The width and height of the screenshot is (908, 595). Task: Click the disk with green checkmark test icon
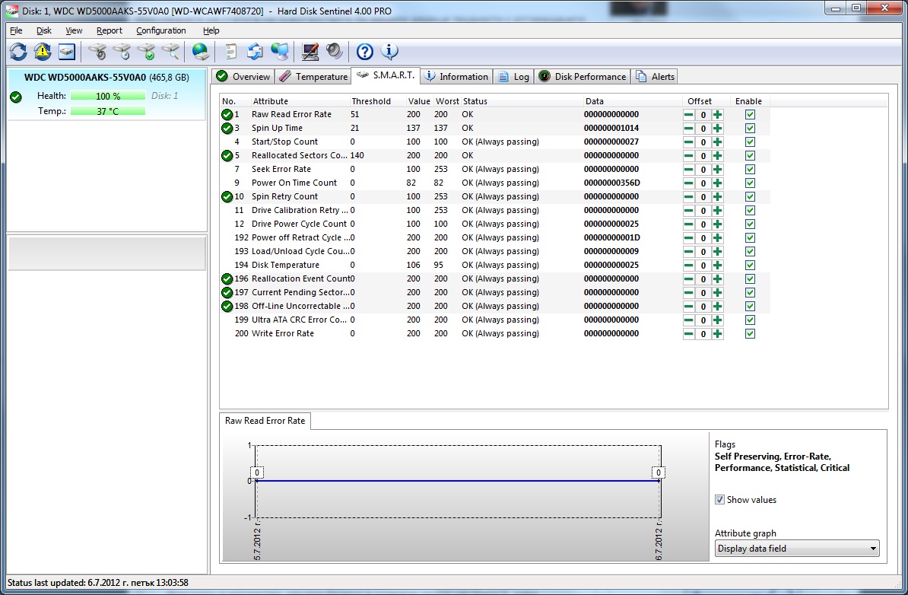click(x=147, y=52)
